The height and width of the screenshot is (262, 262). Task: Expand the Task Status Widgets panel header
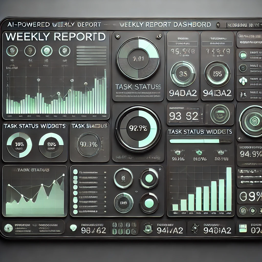[199, 132]
